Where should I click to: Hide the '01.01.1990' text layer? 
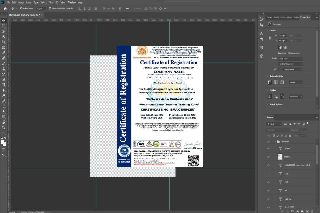click(268, 207)
